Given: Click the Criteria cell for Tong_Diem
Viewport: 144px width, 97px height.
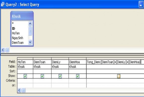Looking at the screenshot, I should click(115, 81).
